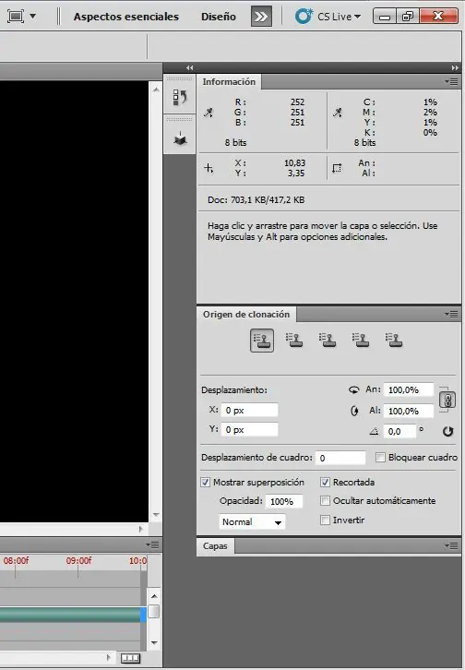The image size is (465, 670).
Task: Click the blue work area end handle
Action: [x=144, y=615]
